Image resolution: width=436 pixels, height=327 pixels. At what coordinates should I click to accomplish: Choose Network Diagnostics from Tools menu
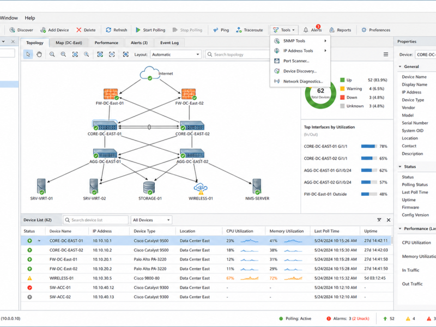(300, 81)
